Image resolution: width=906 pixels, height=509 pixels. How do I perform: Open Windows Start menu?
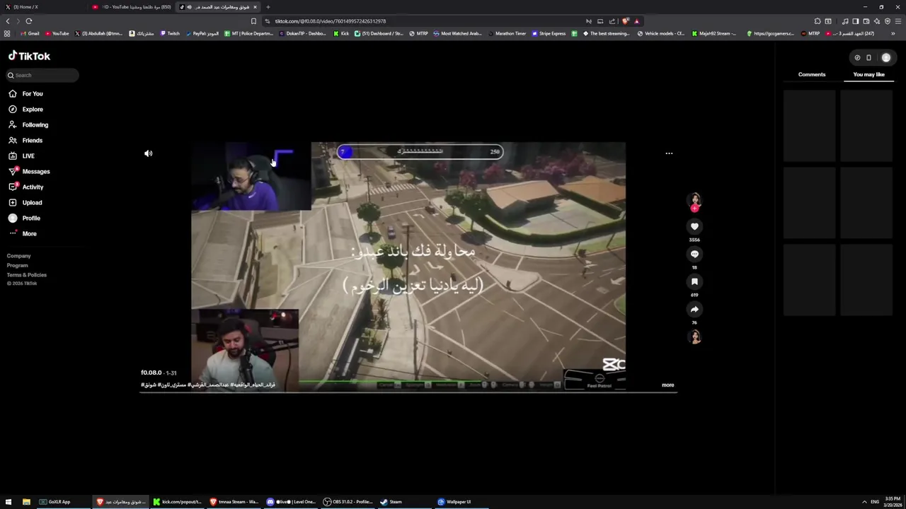tap(8, 502)
